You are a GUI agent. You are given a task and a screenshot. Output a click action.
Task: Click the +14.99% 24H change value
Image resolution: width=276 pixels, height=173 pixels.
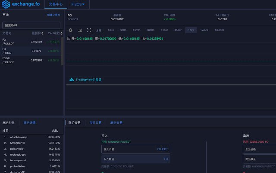[169, 19]
